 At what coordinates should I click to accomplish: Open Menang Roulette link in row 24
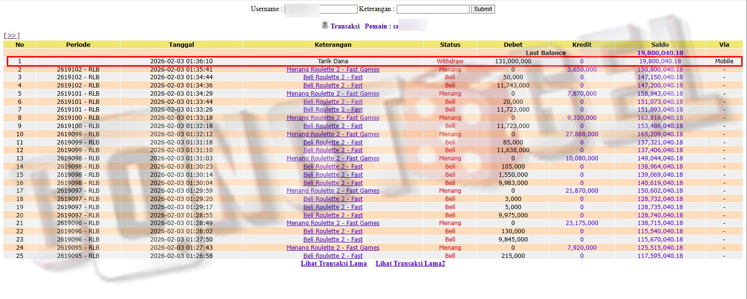[x=332, y=248]
